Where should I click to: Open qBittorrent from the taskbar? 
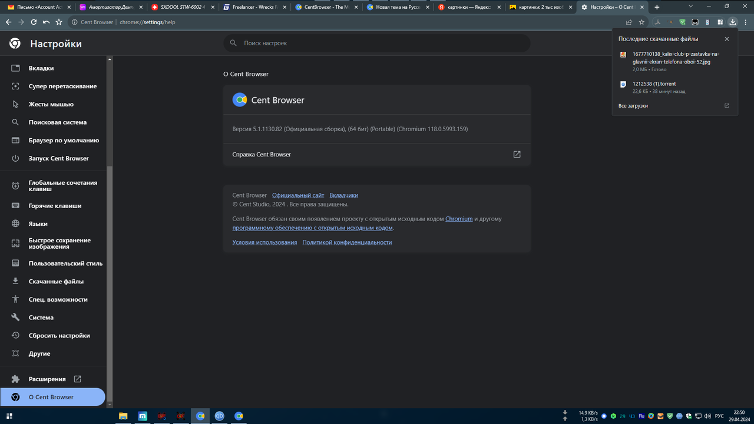click(220, 416)
